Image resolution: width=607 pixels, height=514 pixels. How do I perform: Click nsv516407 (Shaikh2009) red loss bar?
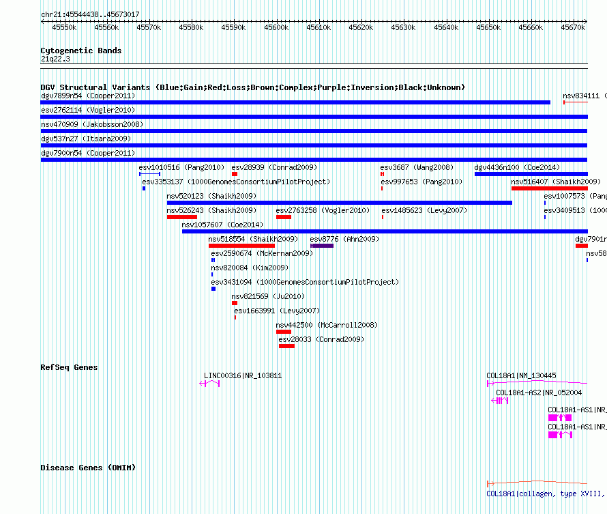coord(550,188)
